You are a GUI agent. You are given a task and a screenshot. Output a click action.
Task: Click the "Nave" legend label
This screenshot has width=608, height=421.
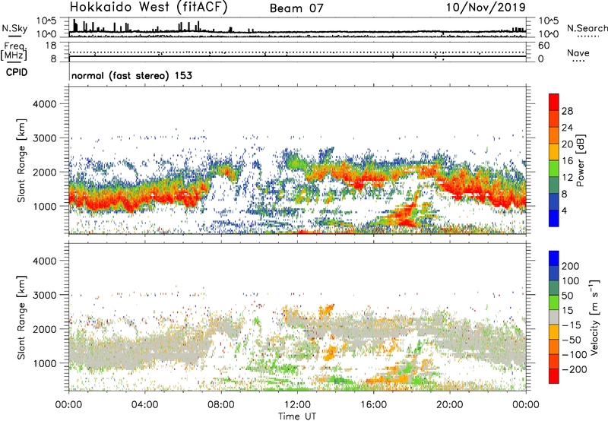578,53
